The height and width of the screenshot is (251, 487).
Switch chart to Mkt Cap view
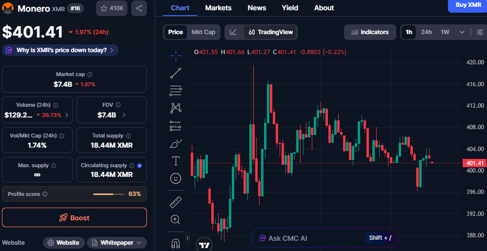[203, 32]
